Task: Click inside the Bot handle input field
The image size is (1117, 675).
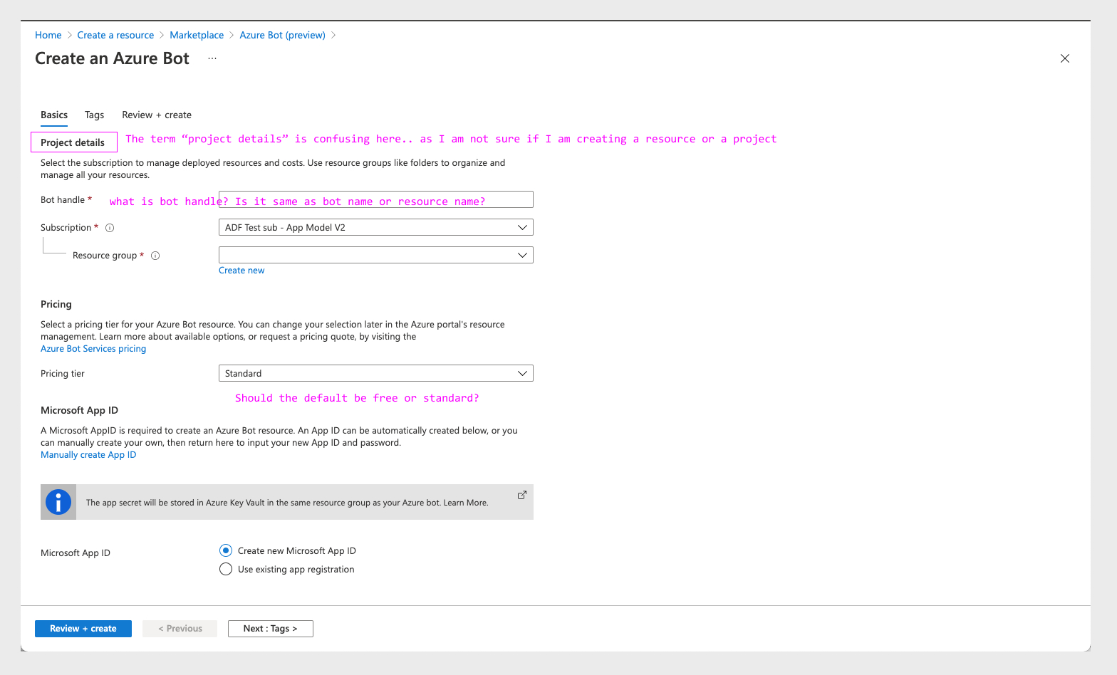Action: tap(375, 199)
